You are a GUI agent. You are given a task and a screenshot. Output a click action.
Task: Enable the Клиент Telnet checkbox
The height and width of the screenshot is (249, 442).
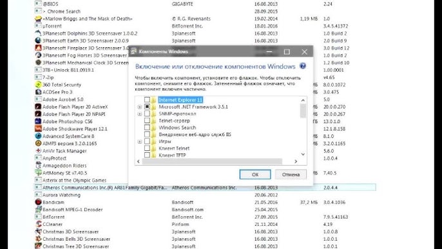(x=147, y=148)
